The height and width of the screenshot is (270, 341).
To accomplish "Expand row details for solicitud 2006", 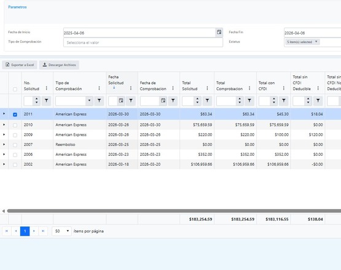I will 4,154.
